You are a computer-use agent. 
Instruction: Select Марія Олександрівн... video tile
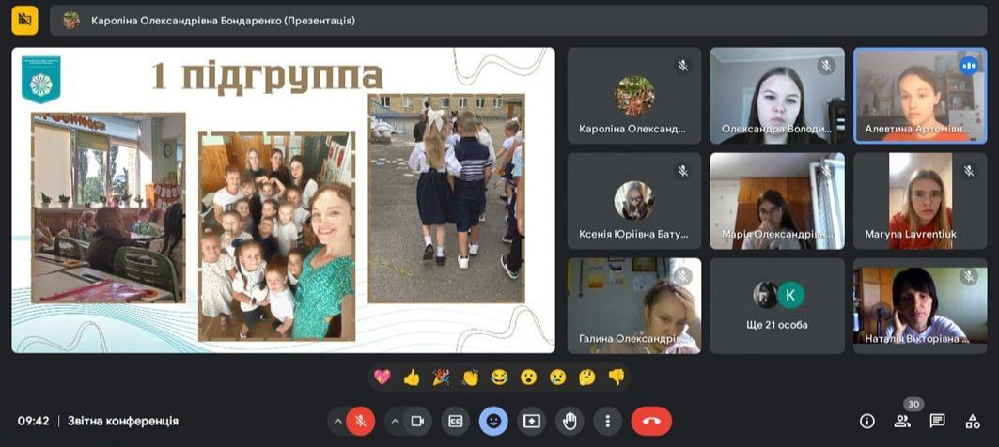click(777, 201)
